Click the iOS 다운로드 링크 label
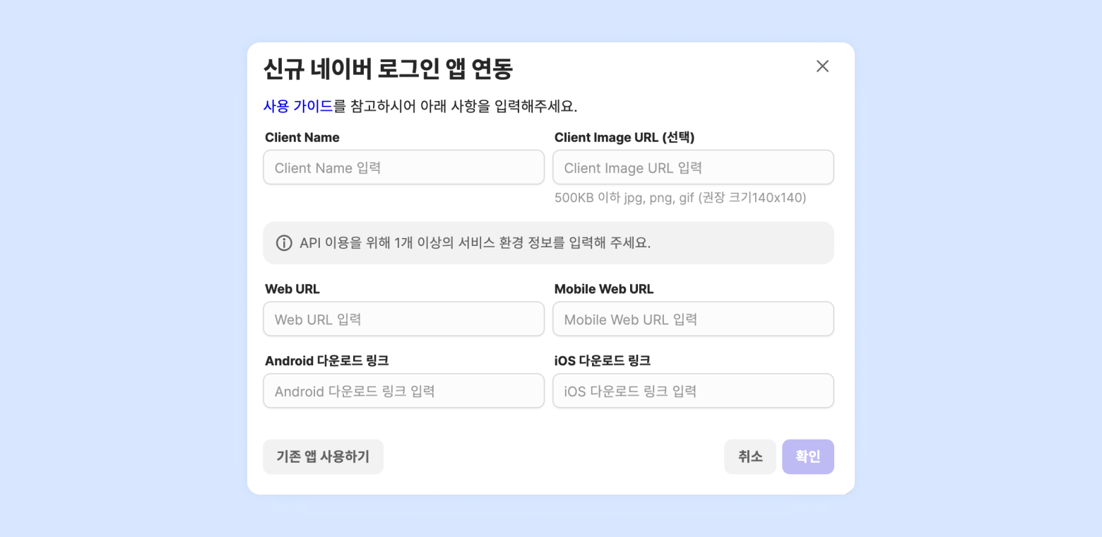Image resolution: width=1102 pixels, height=537 pixels. pos(603,361)
